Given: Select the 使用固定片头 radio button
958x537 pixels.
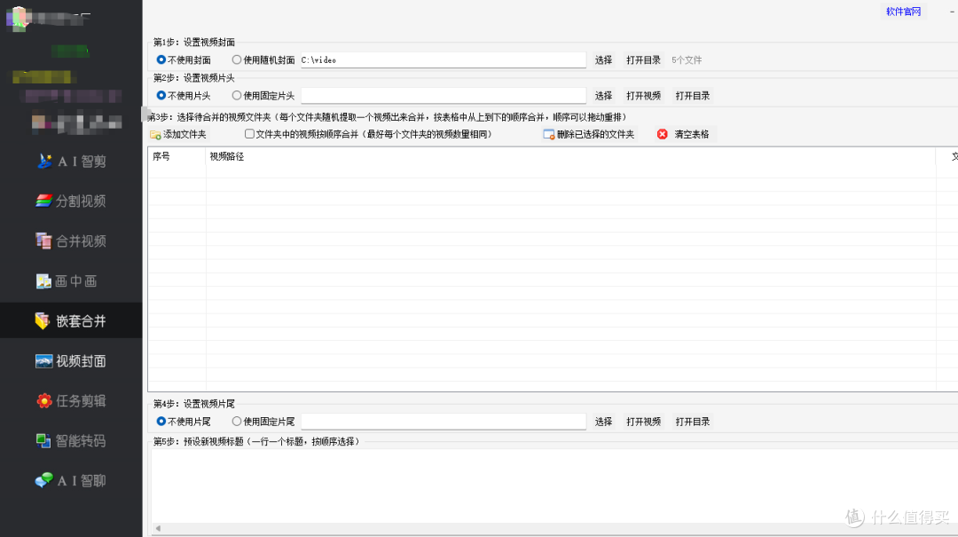Looking at the screenshot, I should click(x=237, y=95).
